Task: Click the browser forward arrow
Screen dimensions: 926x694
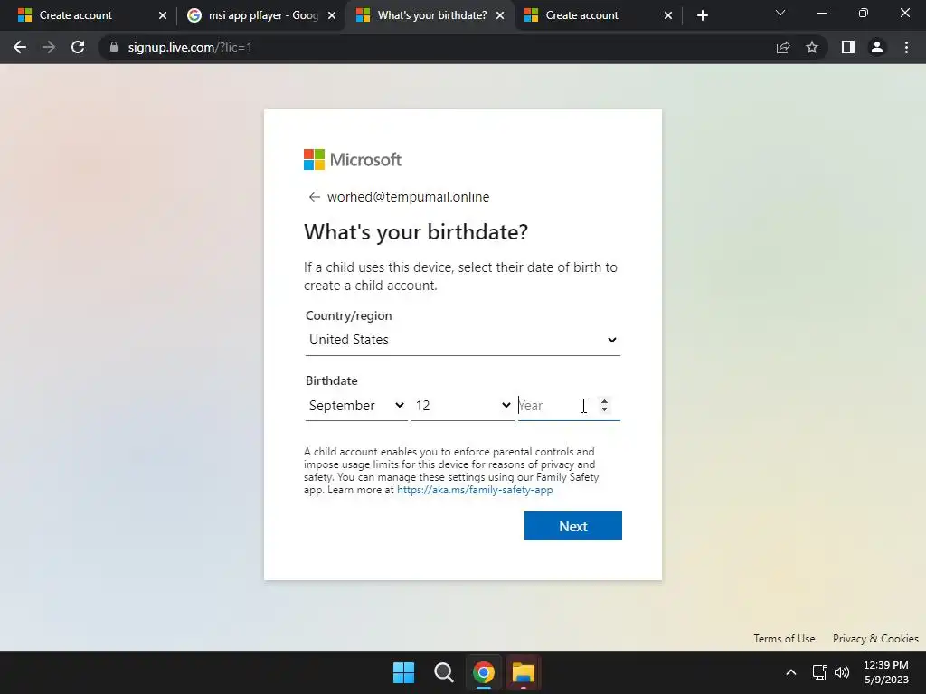Action: (x=49, y=47)
